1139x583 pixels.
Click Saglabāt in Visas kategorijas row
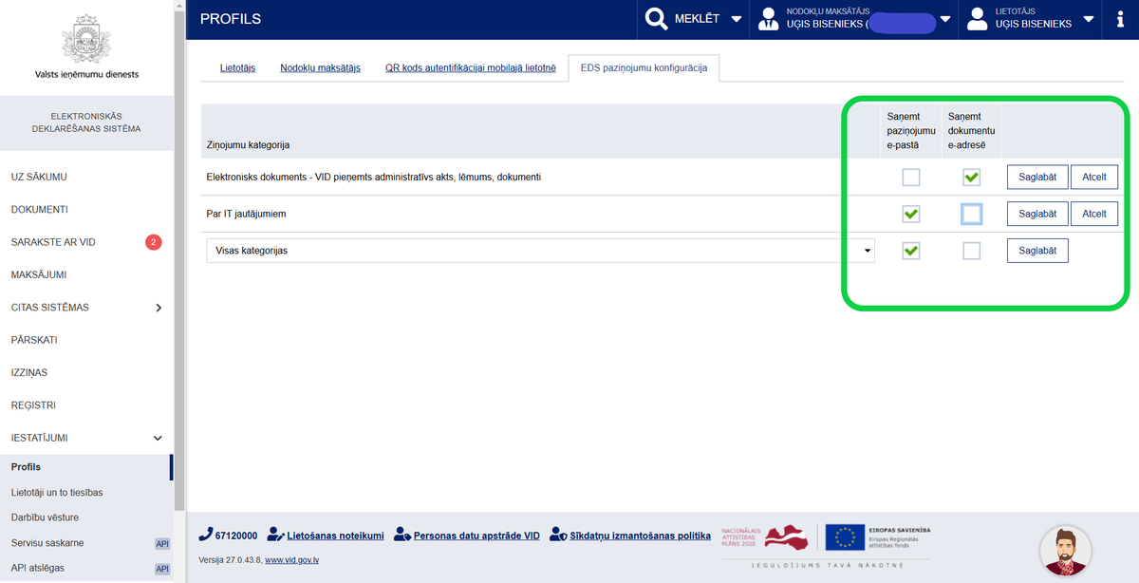coord(1037,251)
